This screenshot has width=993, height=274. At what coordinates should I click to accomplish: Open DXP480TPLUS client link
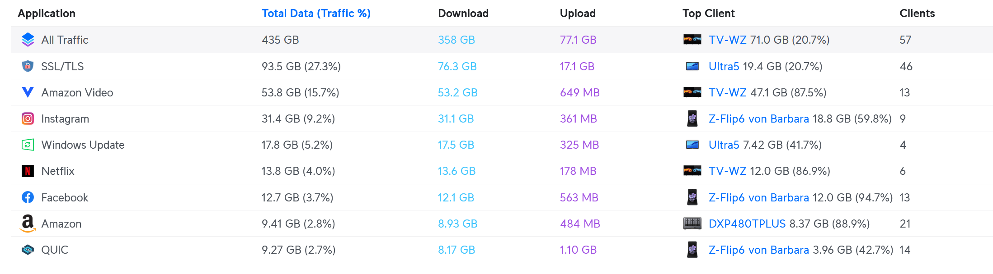pos(747,224)
